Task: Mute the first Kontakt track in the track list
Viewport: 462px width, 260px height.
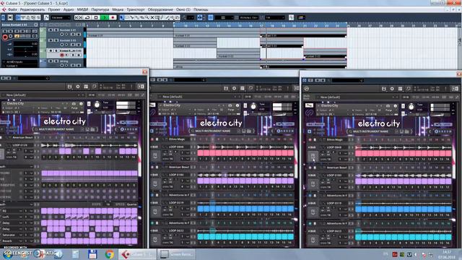Action: [50, 30]
